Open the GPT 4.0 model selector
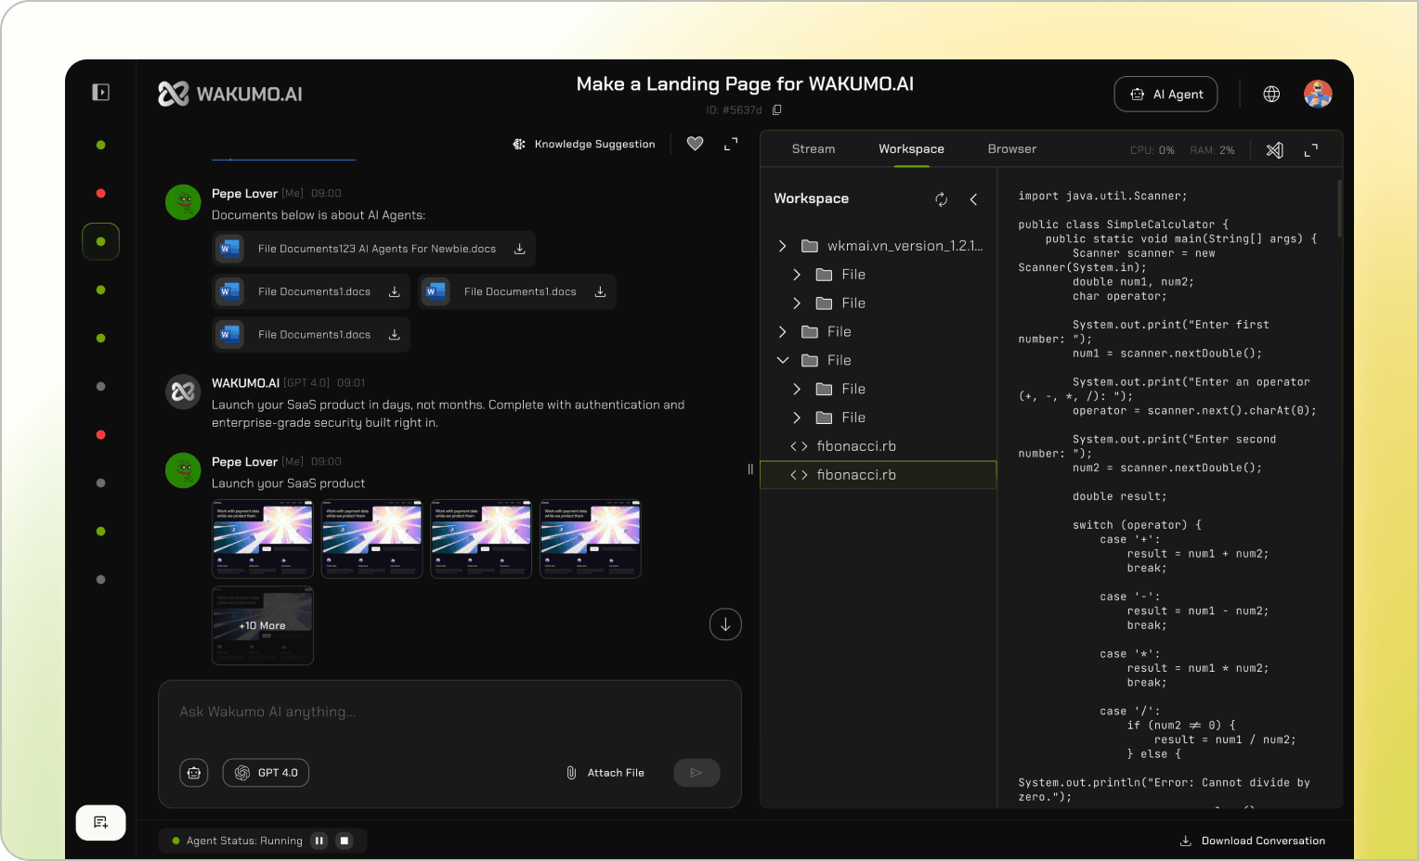Image resolution: width=1419 pixels, height=861 pixels. 266,773
